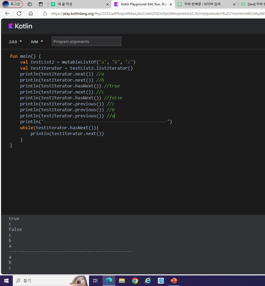Screen dimensions: 265x286
Task: Click the Program arguments input field
Action: [x=86, y=41]
